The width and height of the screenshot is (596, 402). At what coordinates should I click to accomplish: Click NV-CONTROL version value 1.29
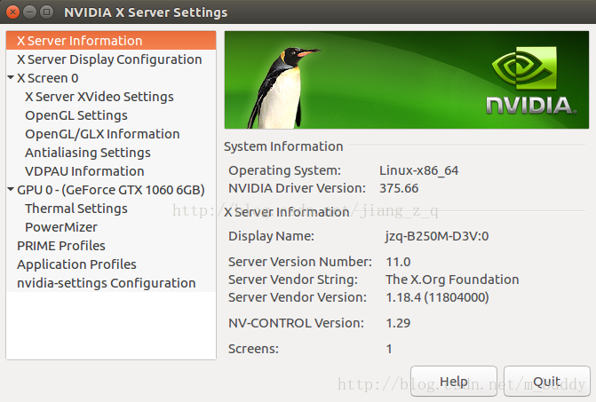pyautogui.click(x=398, y=323)
